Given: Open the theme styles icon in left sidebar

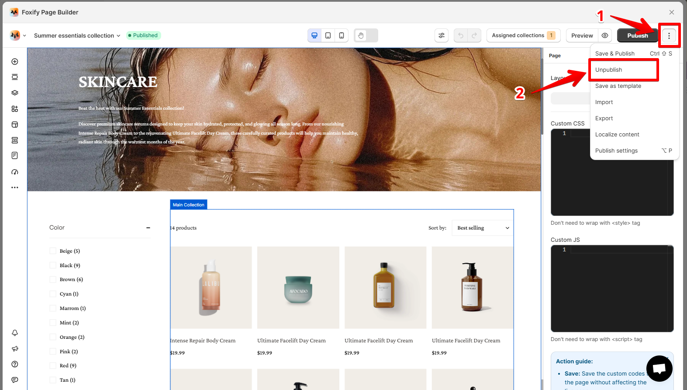Looking at the screenshot, I should tap(15, 125).
